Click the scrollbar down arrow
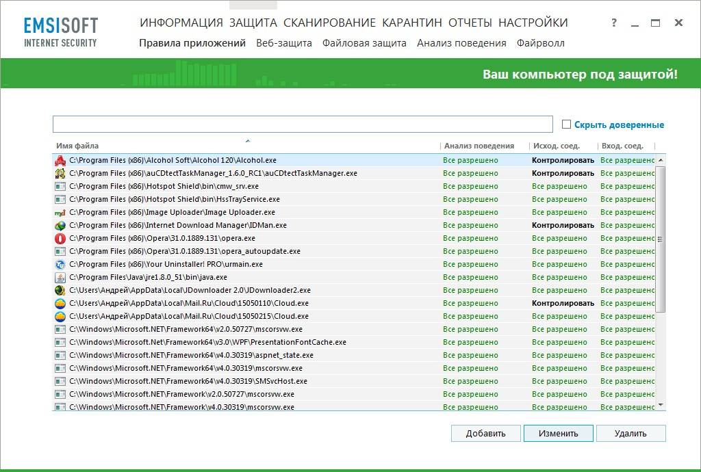 pyautogui.click(x=661, y=405)
